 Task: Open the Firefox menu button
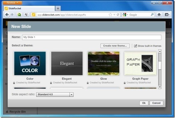[12, 3]
